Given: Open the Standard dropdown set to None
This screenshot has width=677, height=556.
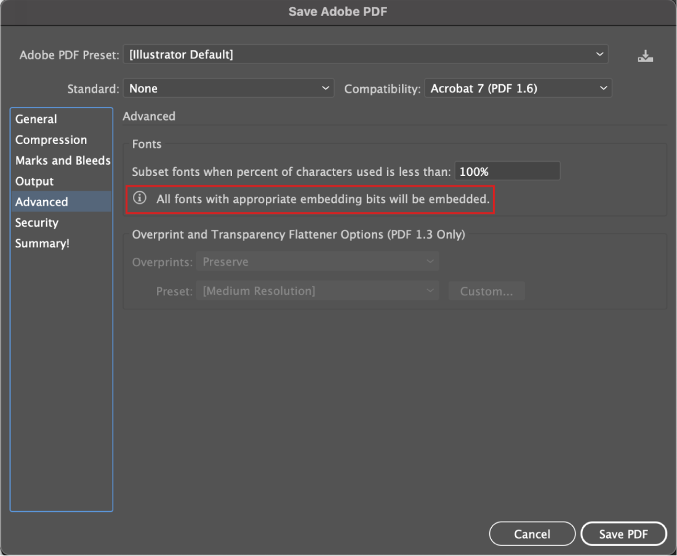Looking at the screenshot, I should [x=228, y=89].
